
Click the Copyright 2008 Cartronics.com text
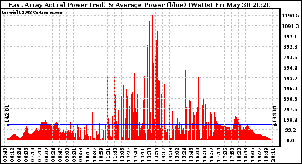[x=32, y=12]
